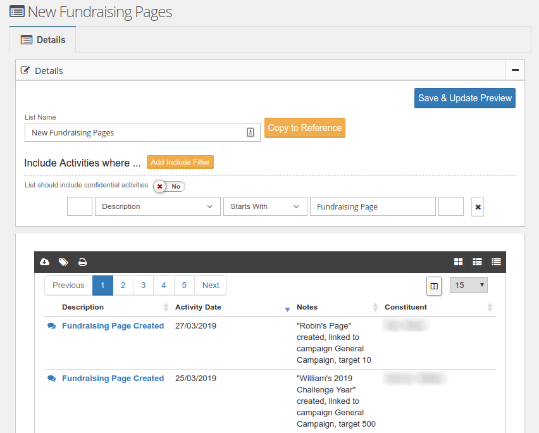Click the tags icon in results toolbar
539x433 pixels.
click(63, 262)
